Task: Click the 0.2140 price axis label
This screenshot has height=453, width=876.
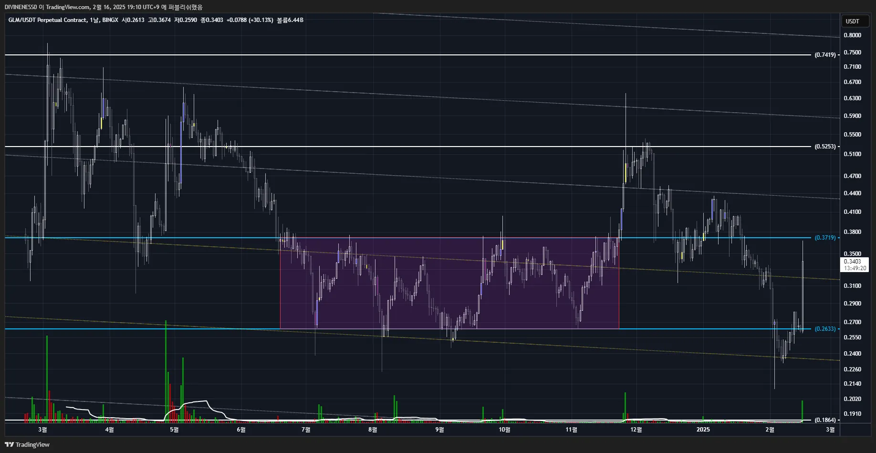Action: tap(853, 384)
